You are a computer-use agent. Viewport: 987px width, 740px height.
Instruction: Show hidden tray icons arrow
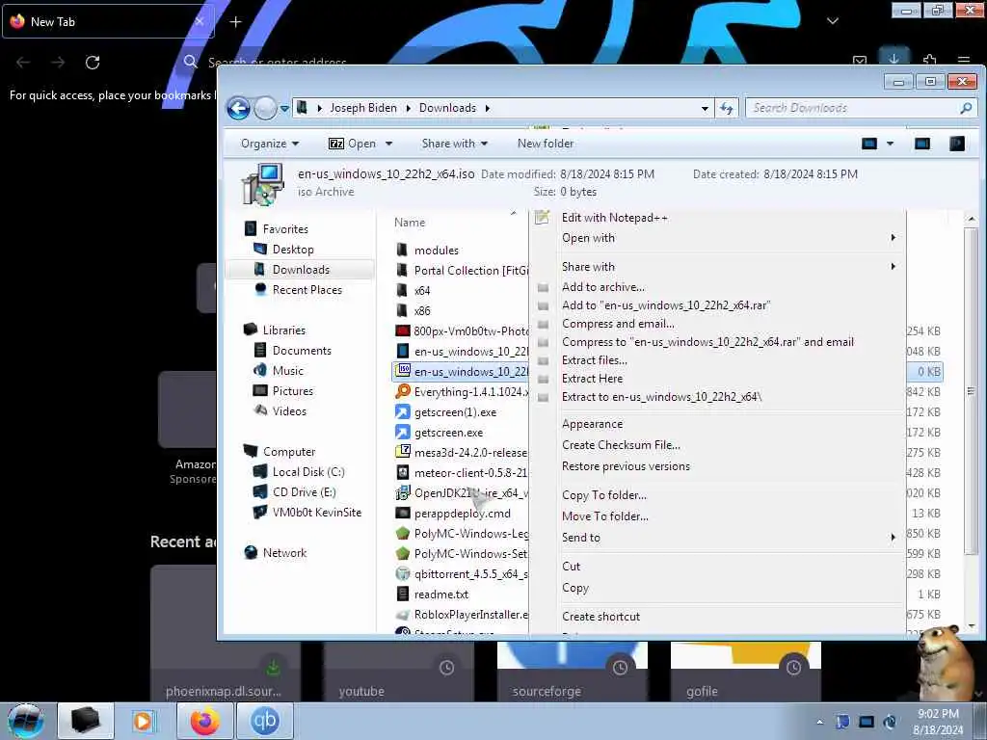pos(819,722)
